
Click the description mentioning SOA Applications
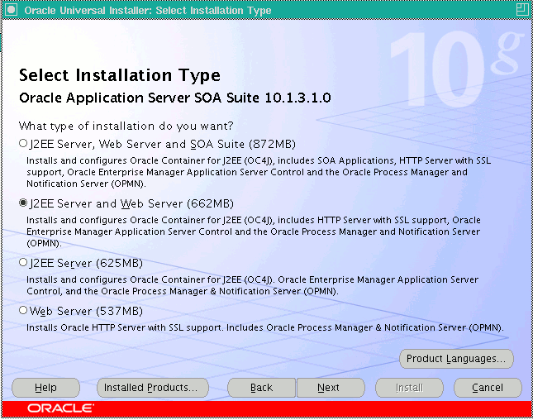click(x=259, y=172)
